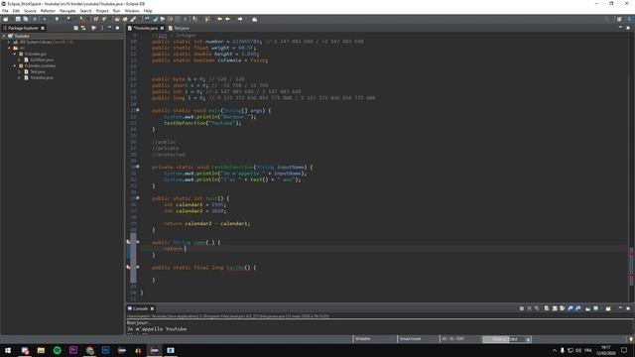Open the Package Explorer filter icon
This screenshot has height=357, width=635.
point(93,28)
